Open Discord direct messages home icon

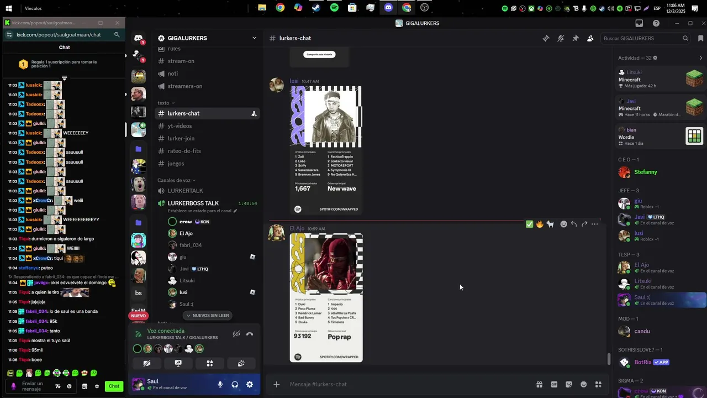(138, 38)
